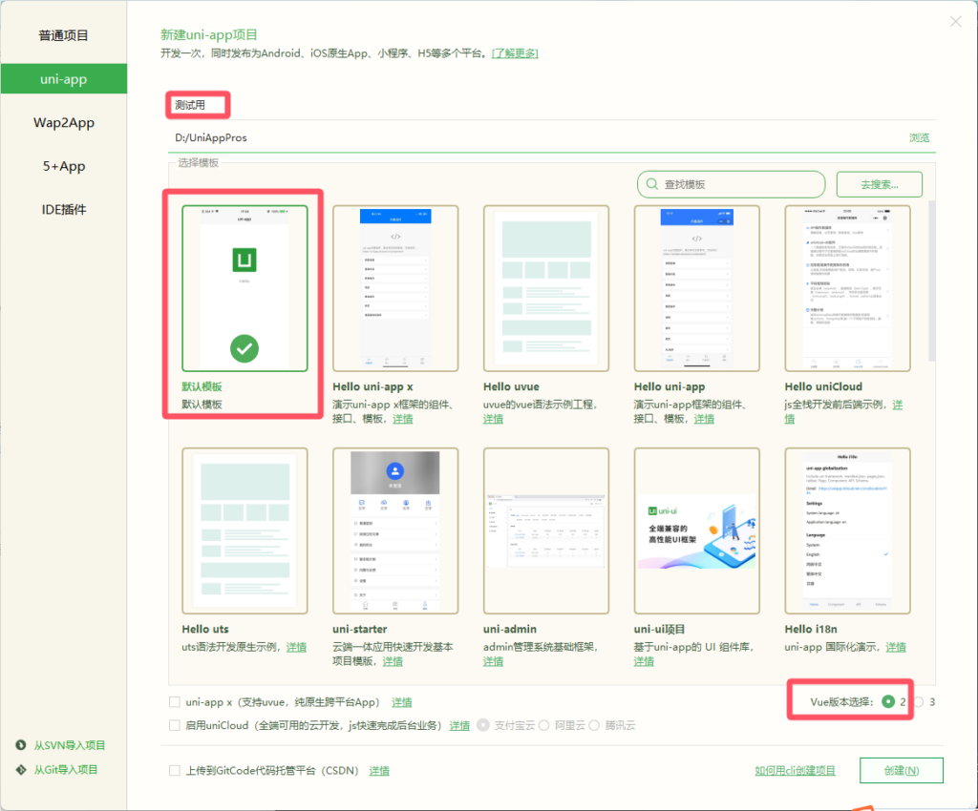Switch to Wap2App project type
The height and width of the screenshot is (811, 978).
(64, 123)
